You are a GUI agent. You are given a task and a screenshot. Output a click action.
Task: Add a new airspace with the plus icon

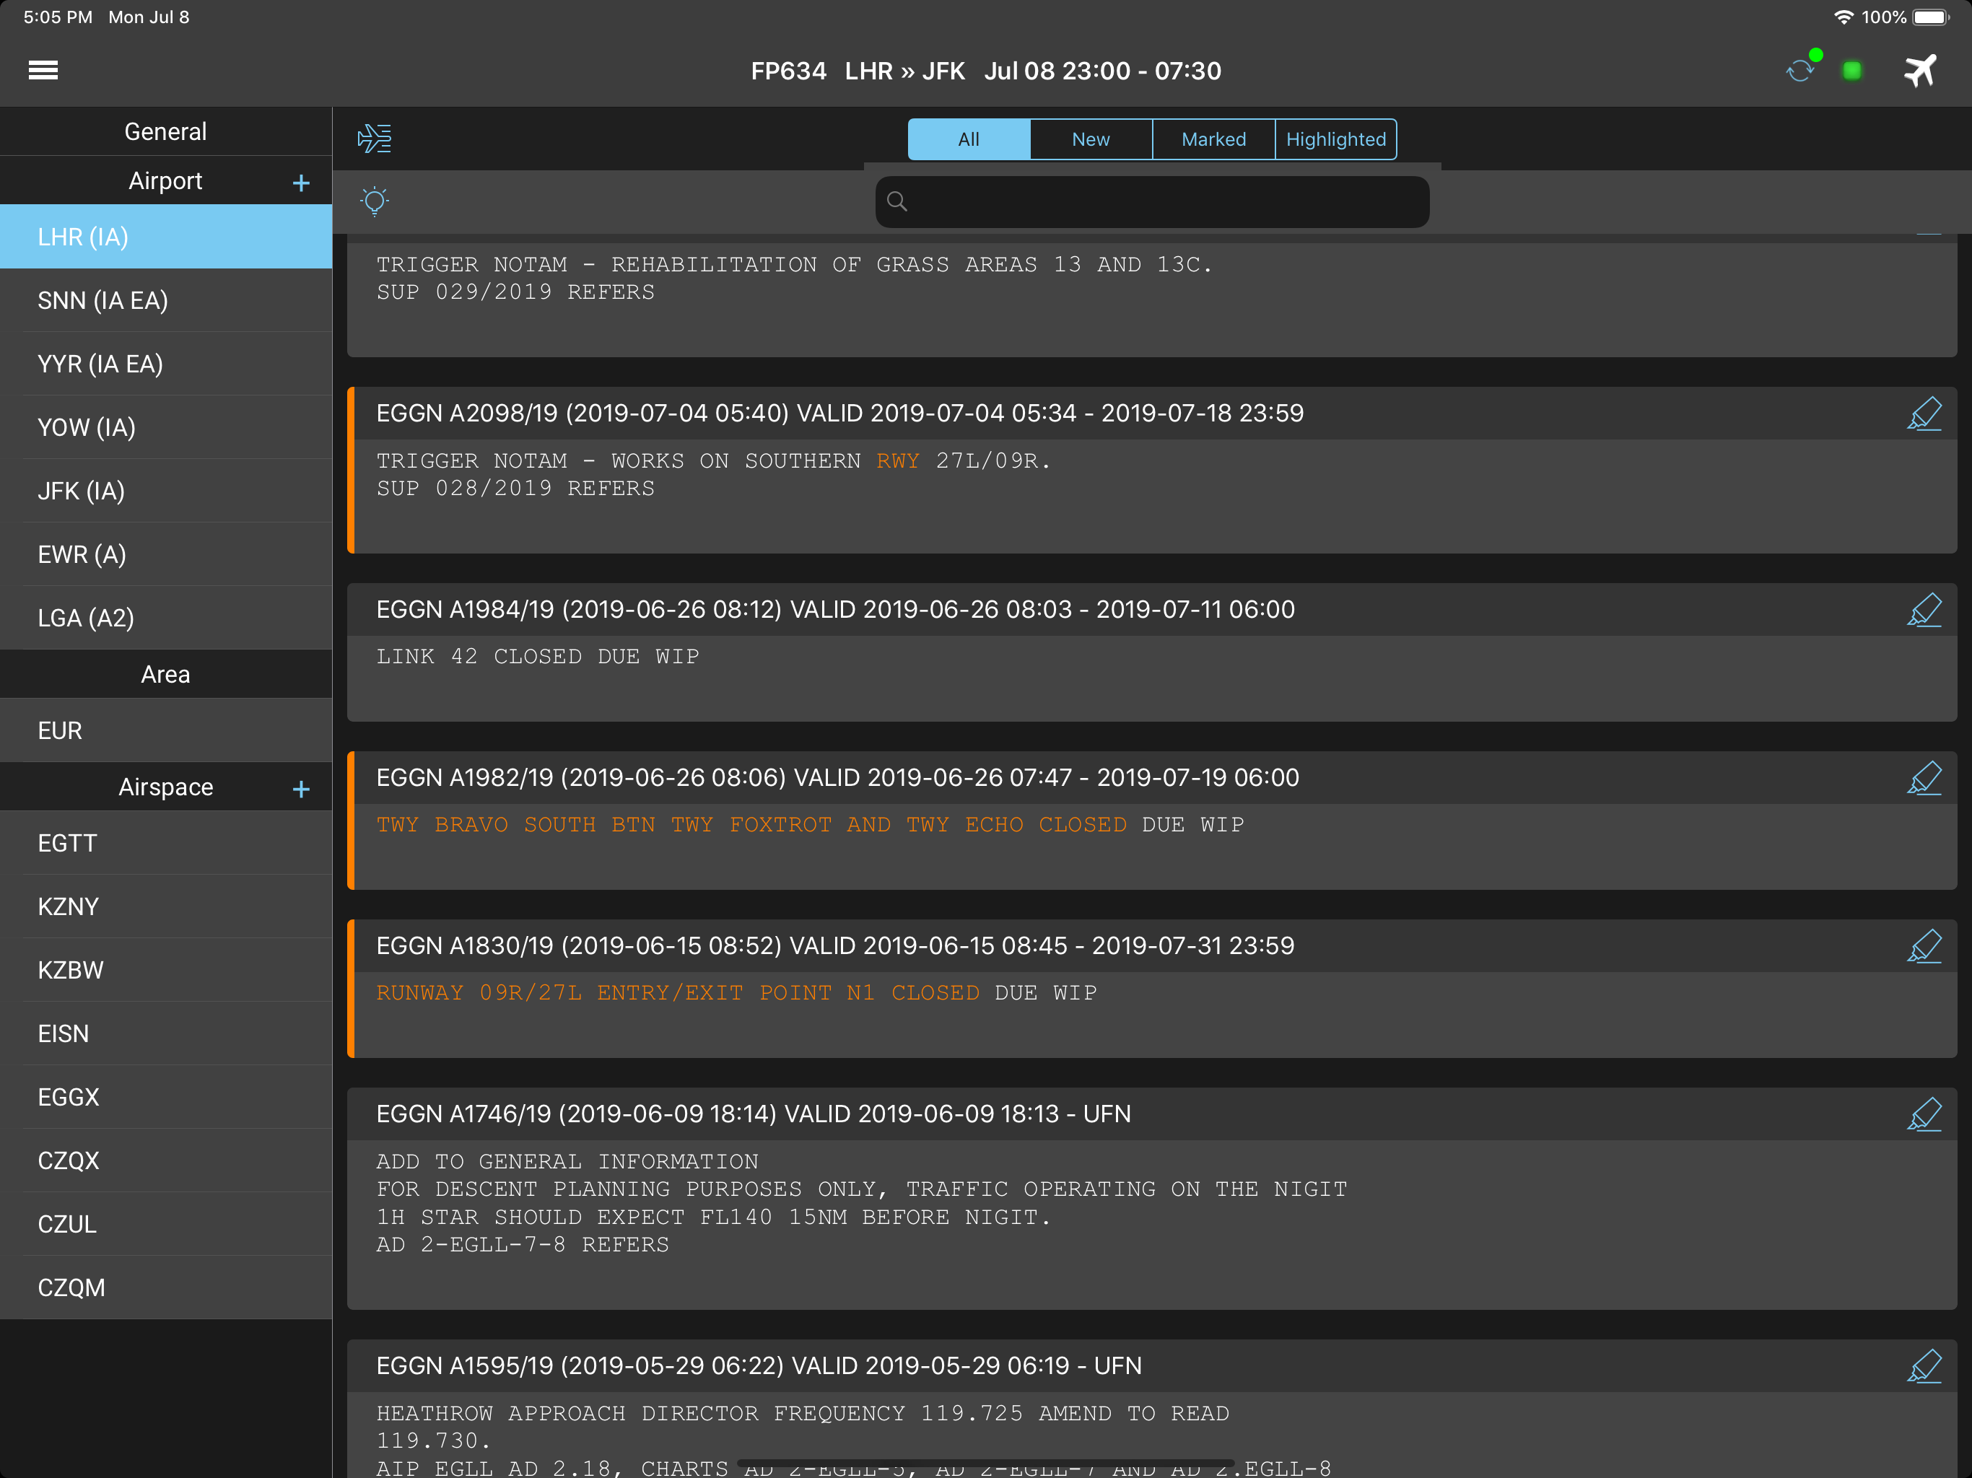(300, 787)
